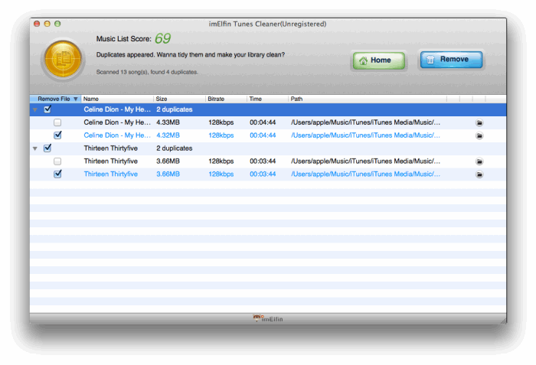Click the Music List Score value 69

click(x=162, y=38)
